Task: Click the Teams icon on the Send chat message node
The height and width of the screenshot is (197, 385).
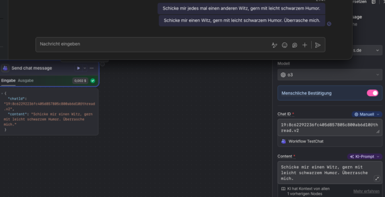Action: tap(5, 68)
